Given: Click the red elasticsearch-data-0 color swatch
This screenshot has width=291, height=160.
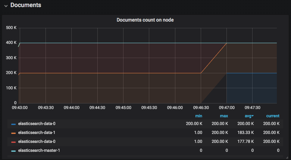Looking at the screenshot, I should click(x=13, y=142).
